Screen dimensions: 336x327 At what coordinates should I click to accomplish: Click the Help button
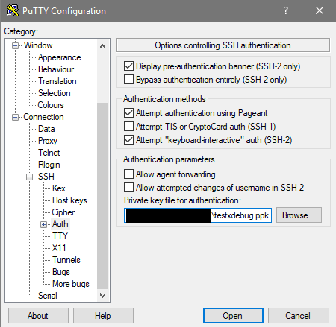pos(103,316)
